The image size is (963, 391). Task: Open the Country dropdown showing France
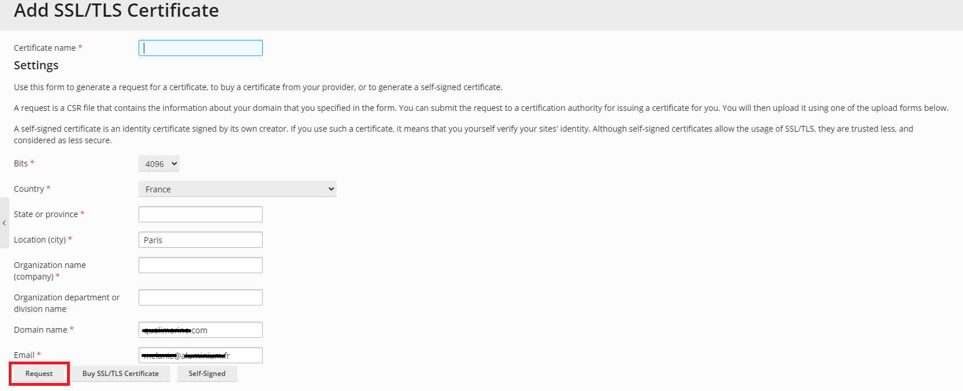click(x=237, y=189)
